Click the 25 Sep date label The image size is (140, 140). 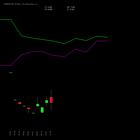(24, 133)
